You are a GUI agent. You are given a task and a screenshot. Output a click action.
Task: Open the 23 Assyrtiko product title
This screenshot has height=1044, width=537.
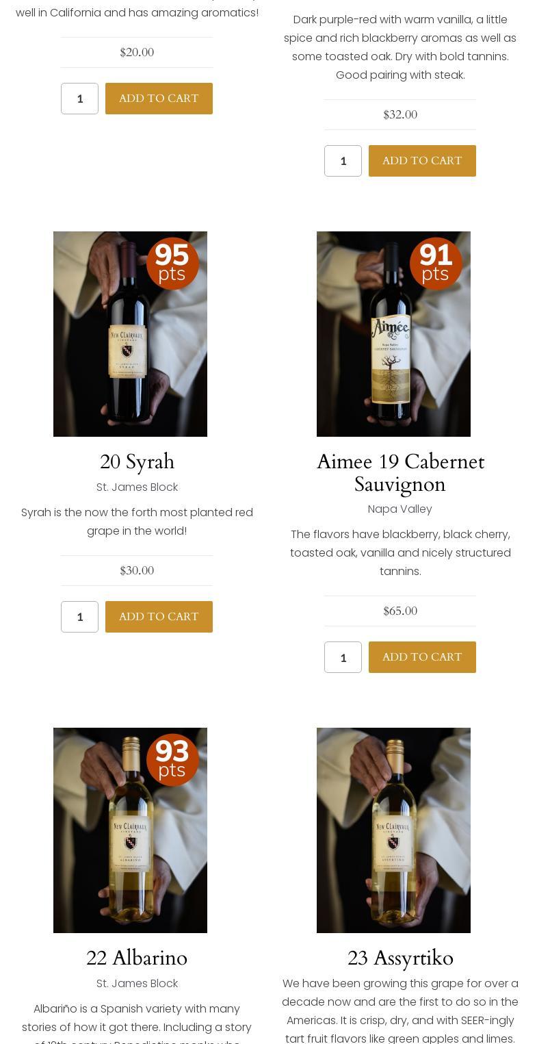[400, 958]
